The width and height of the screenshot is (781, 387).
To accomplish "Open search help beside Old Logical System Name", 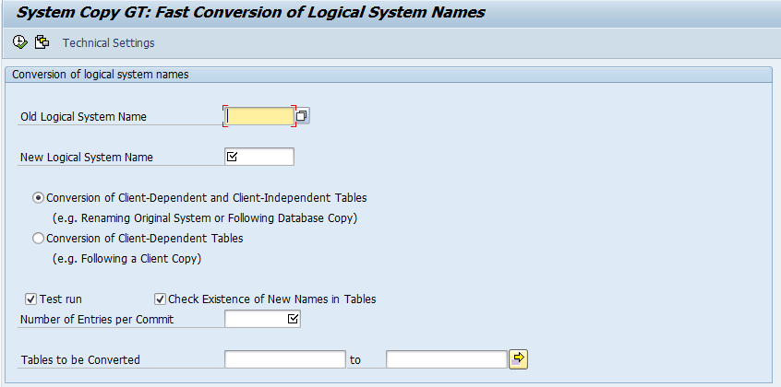I will pos(303,116).
